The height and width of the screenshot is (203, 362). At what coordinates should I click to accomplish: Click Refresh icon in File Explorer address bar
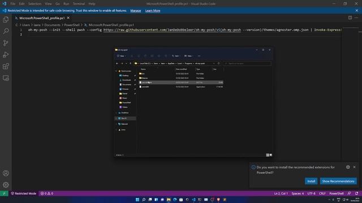point(219,63)
